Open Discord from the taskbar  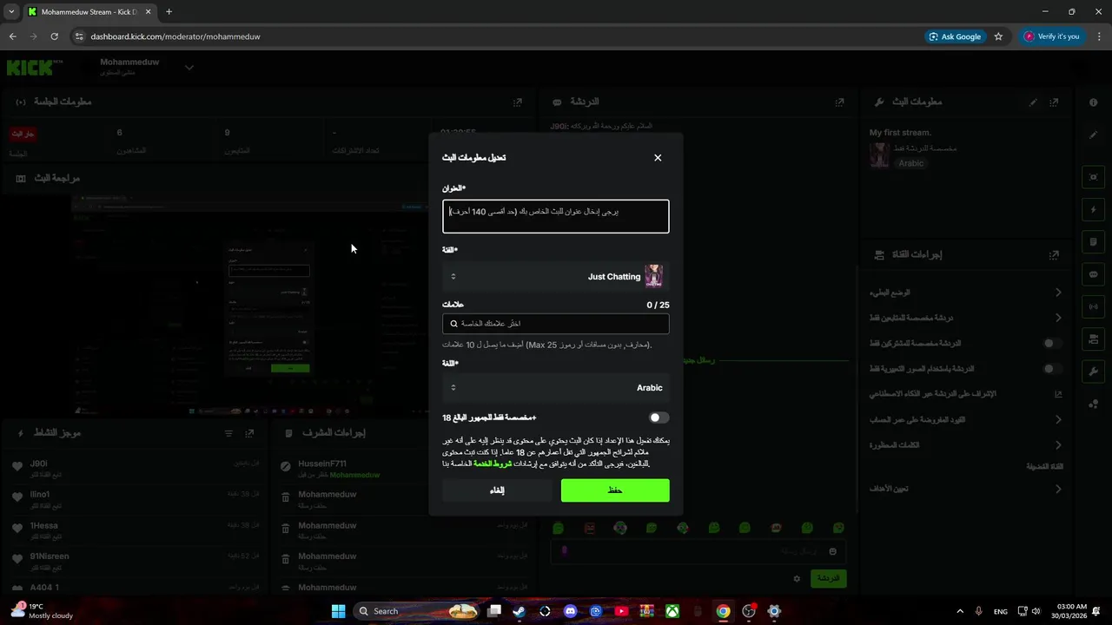(570, 611)
